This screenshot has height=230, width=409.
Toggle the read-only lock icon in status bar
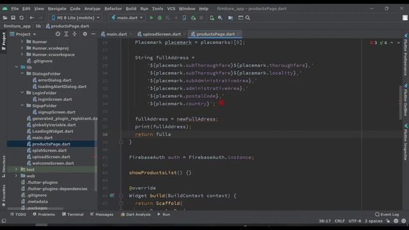coord(388,221)
